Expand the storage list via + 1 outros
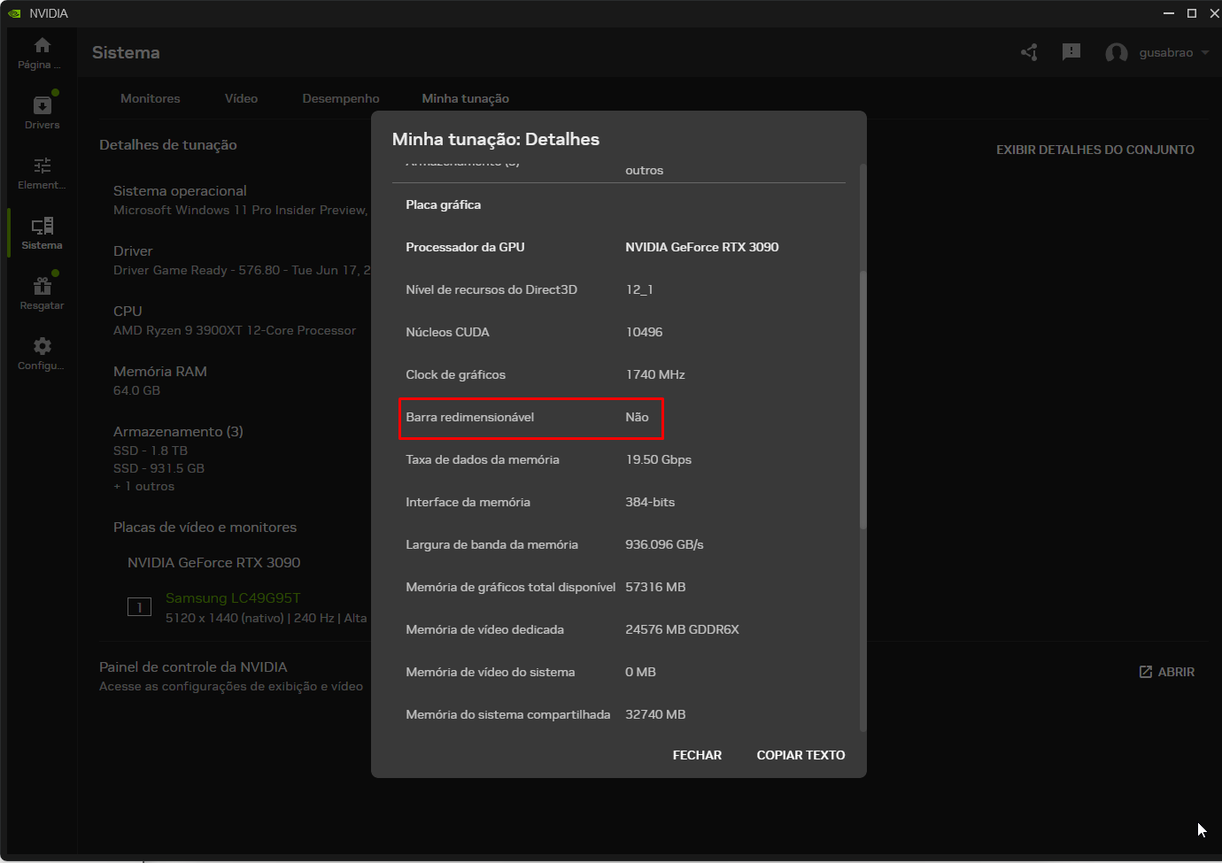This screenshot has height=863, width=1222. 143,486
